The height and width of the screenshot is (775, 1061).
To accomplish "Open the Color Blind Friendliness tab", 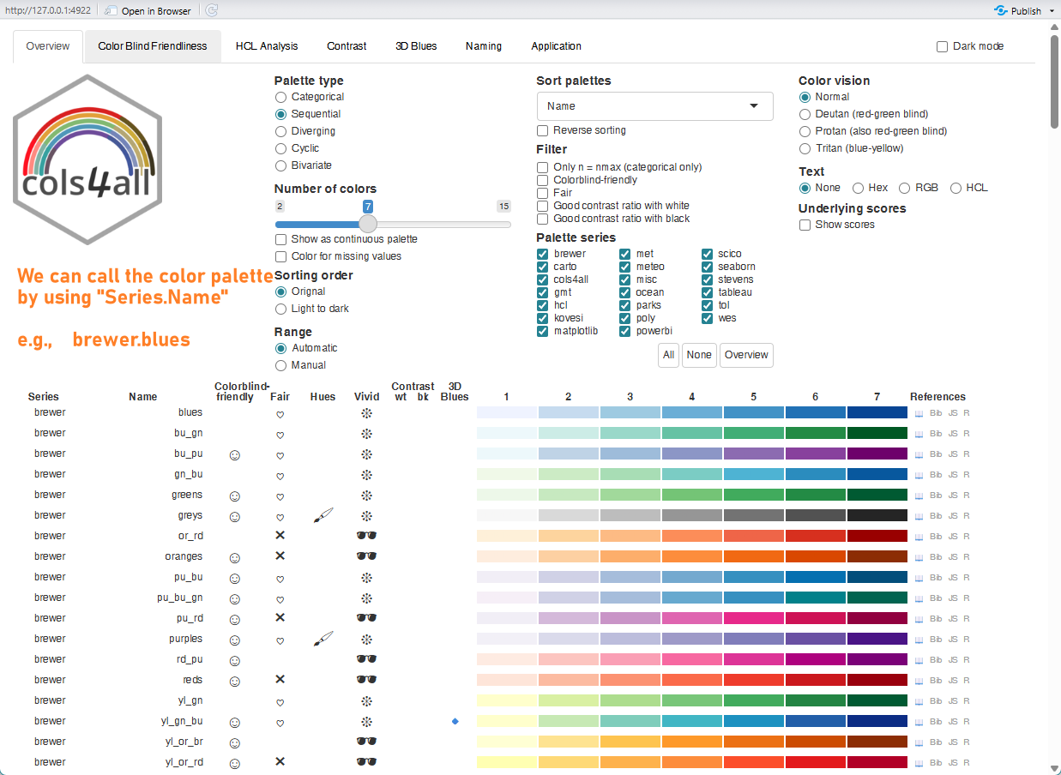I will (153, 46).
